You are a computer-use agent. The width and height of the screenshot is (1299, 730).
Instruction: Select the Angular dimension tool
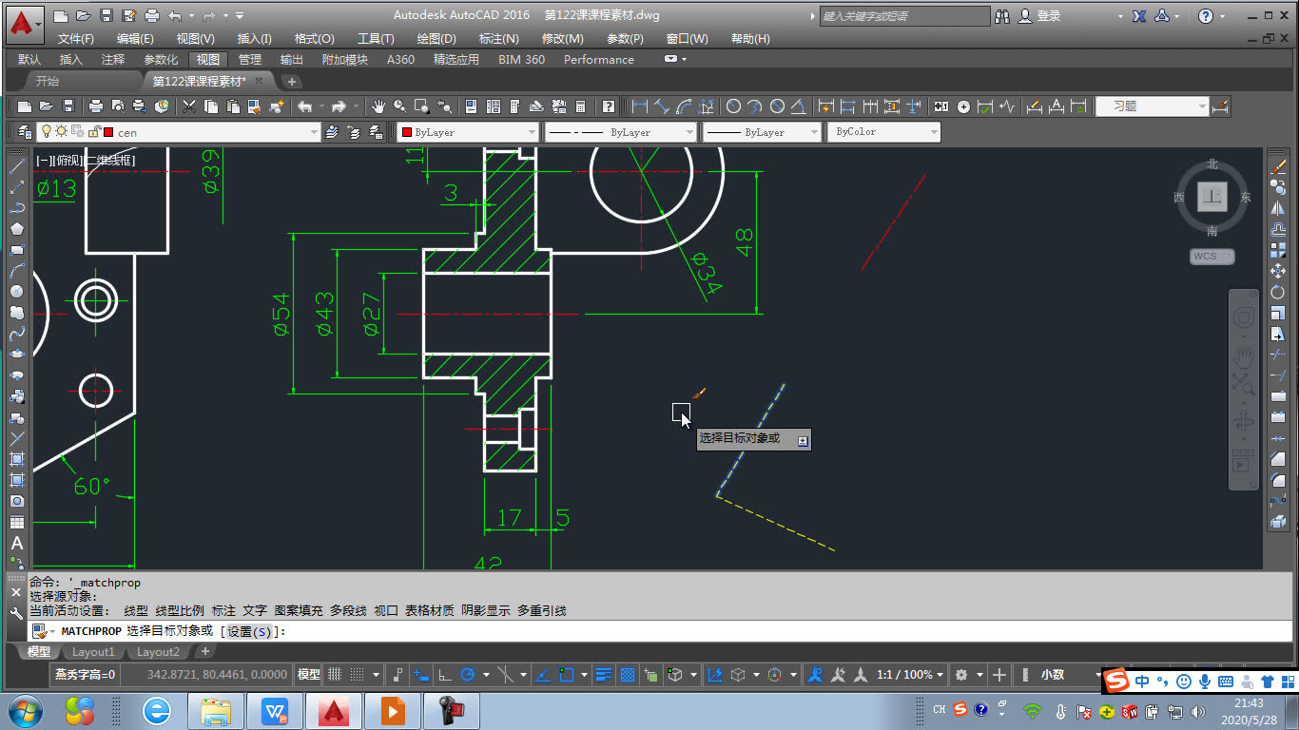(799, 106)
